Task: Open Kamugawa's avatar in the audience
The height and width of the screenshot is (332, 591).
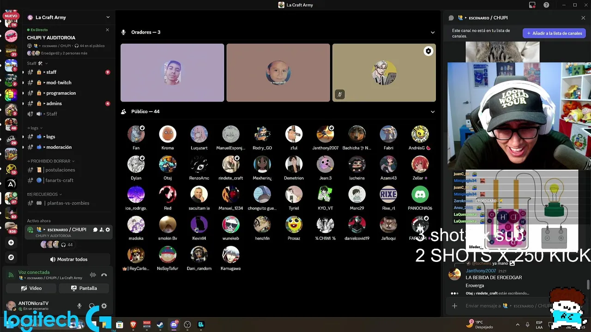Action: click(230, 255)
